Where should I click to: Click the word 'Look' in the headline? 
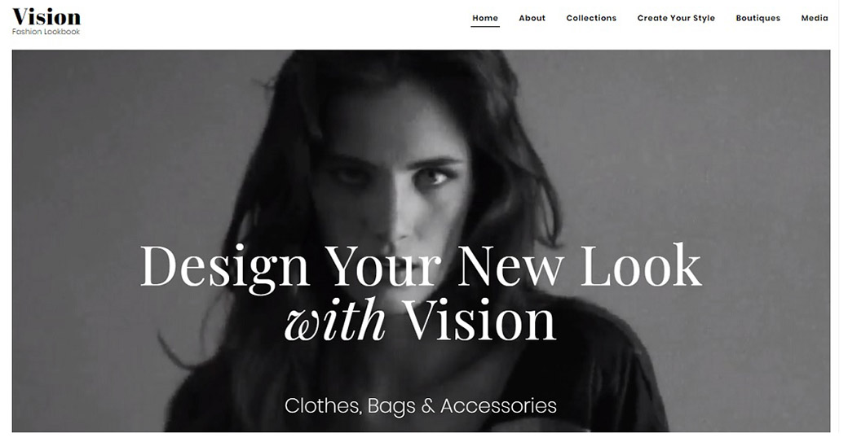(x=641, y=265)
